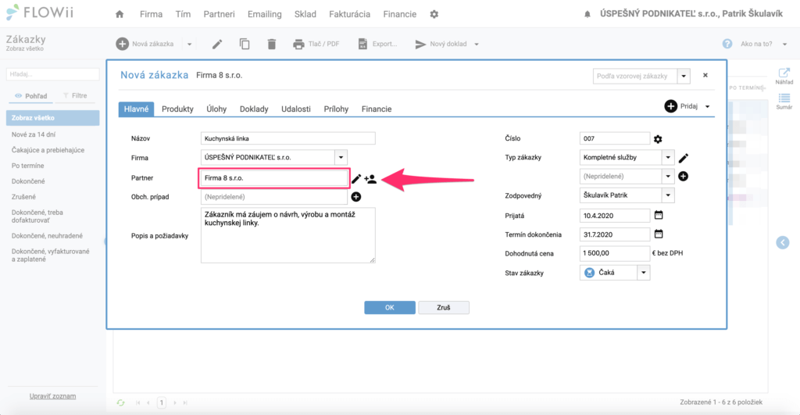800x415 pixels.
Task: Open calendar for Termín dokončenia
Action: [659, 234]
